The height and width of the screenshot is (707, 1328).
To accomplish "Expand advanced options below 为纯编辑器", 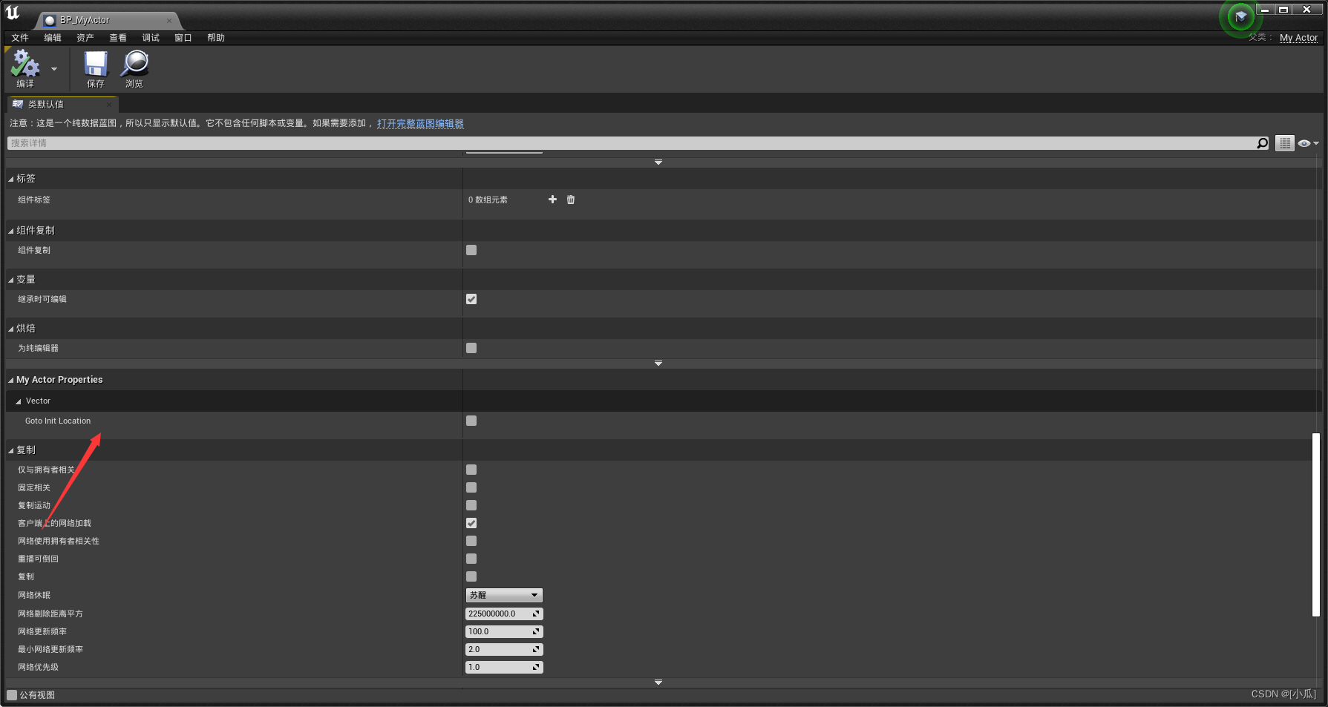I will [658, 364].
